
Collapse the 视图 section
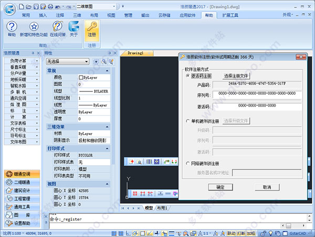(x=107, y=184)
